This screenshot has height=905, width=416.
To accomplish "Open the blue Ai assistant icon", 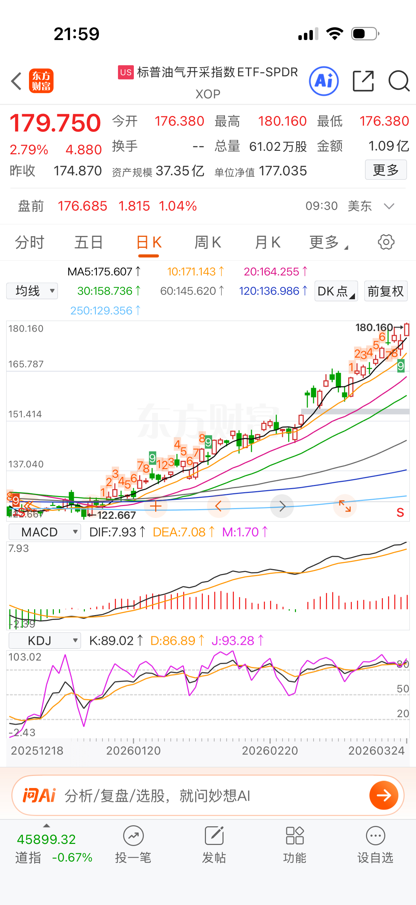I will 324,81.
